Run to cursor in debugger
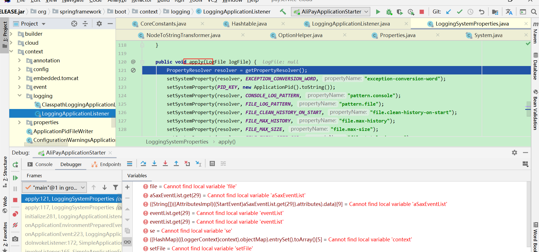 (199, 164)
